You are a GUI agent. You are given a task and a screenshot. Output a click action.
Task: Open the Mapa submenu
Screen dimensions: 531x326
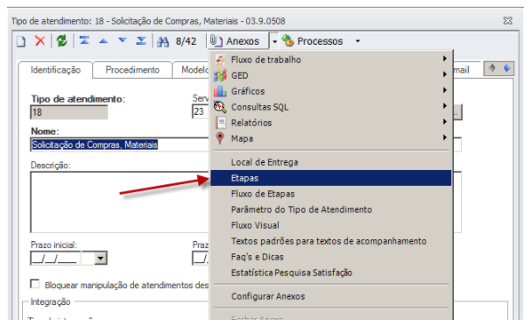tap(331, 138)
